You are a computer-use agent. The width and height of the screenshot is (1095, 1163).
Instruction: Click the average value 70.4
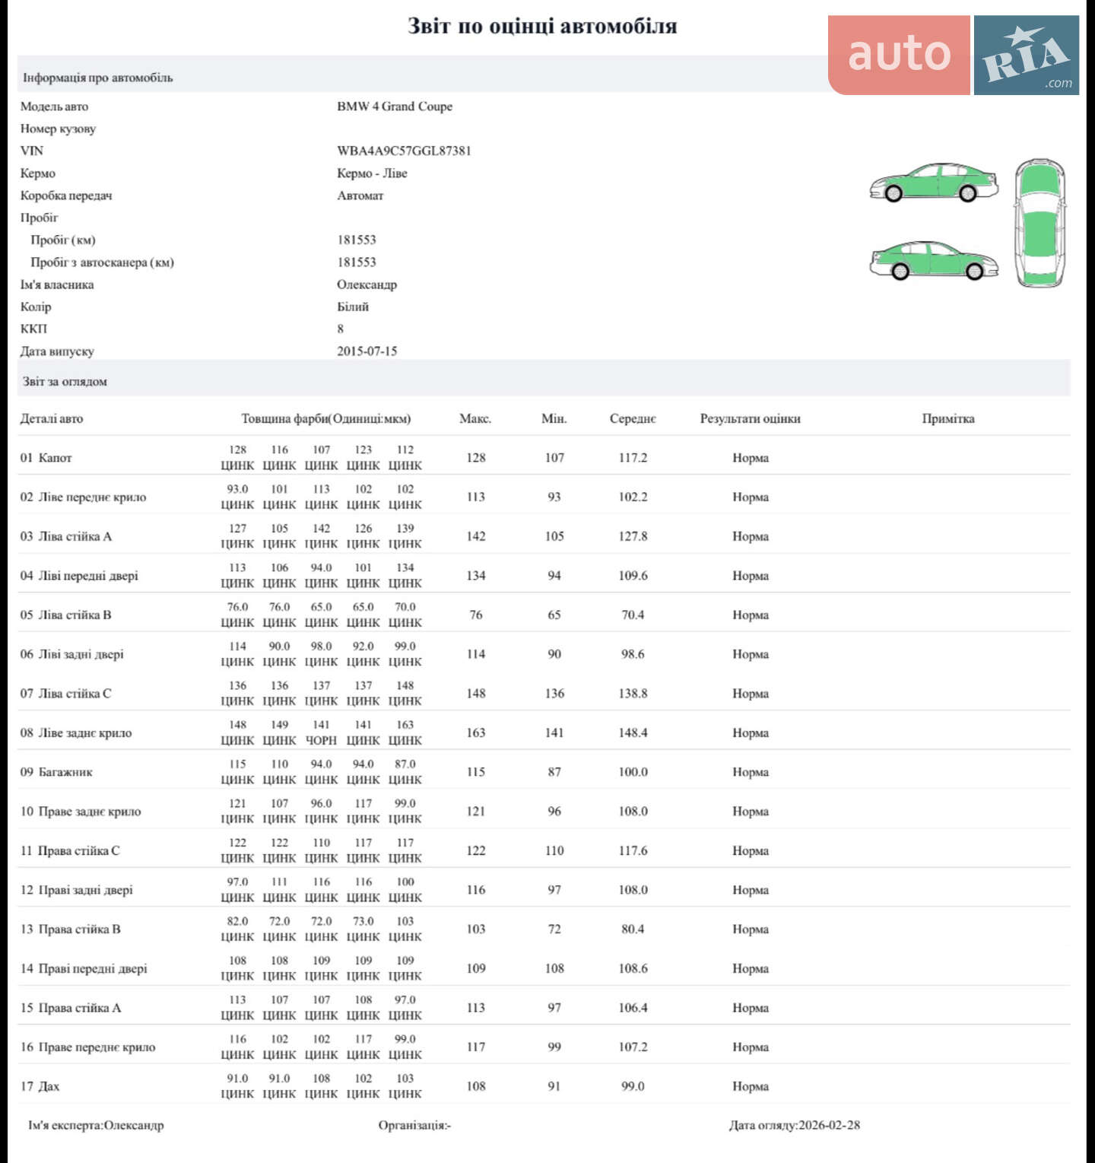tap(633, 615)
